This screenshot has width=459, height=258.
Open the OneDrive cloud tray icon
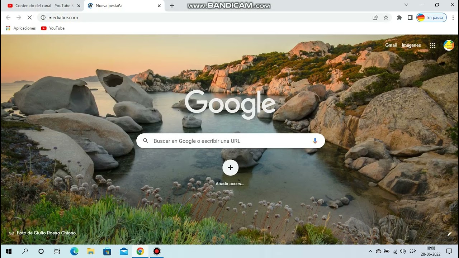point(378,251)
